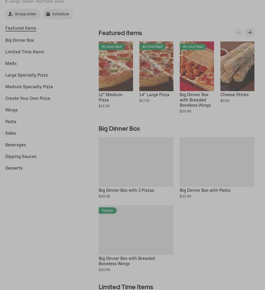This screenshot has width=265, height=290.
Task: Go to the Desserts section
Action: pyautogui.click(x=14, y=168)
